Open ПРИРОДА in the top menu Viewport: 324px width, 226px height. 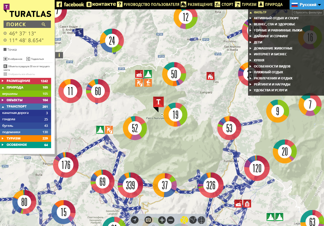[270, 4]
